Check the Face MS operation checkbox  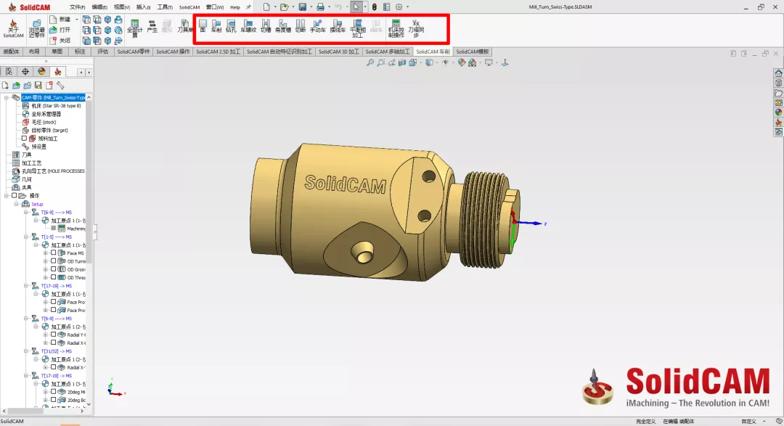pyautogui.click(x=54, y=253)
